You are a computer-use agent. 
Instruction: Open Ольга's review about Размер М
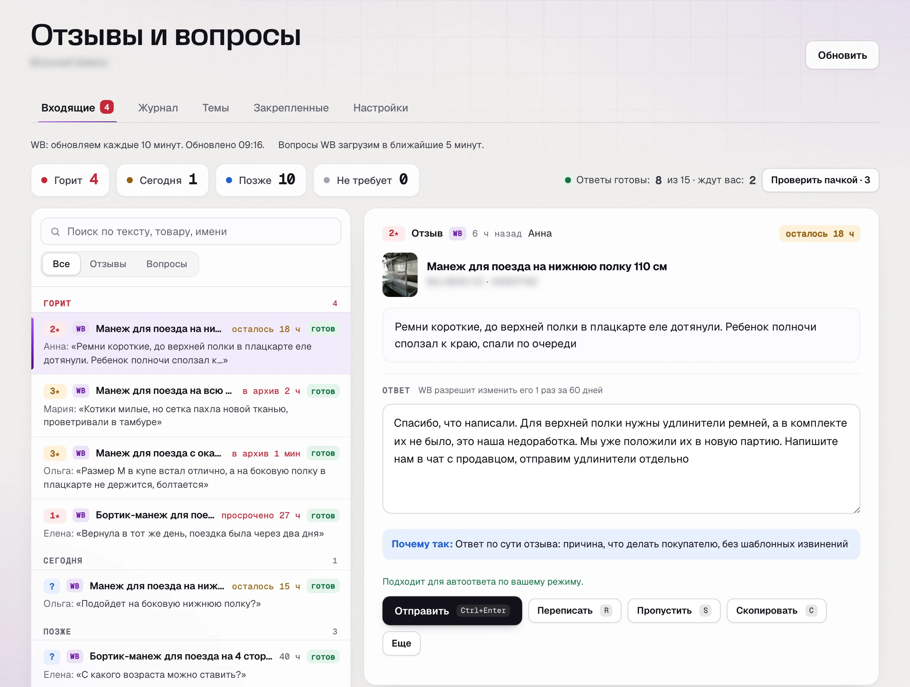coord(191,468)
